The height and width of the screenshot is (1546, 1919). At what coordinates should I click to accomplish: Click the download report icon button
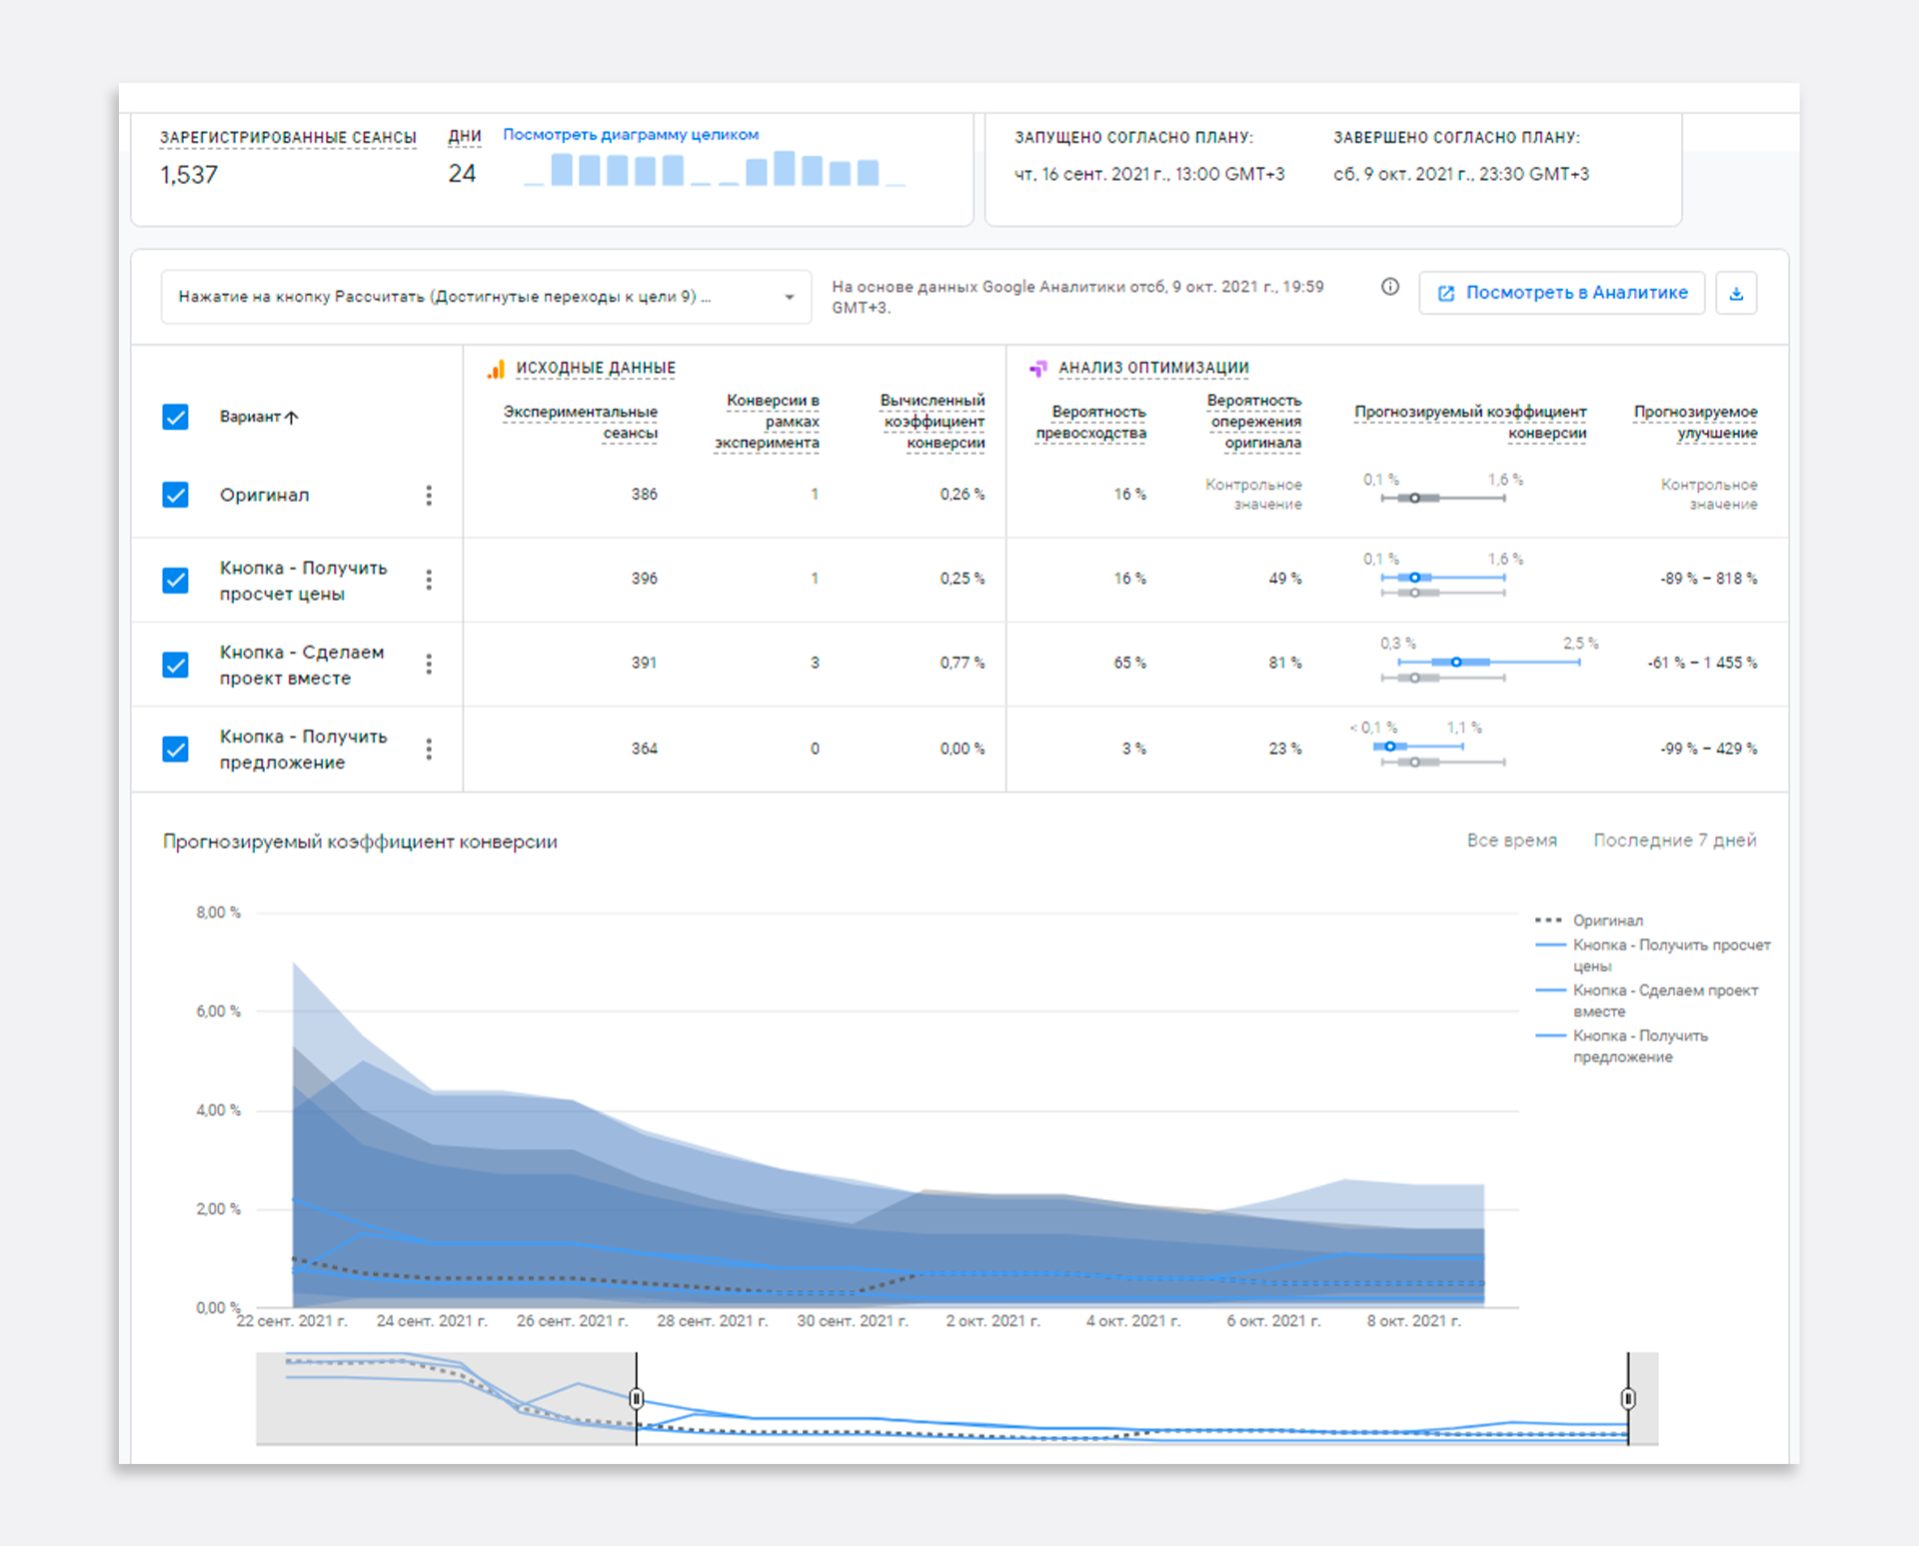tap(1736, 294)
